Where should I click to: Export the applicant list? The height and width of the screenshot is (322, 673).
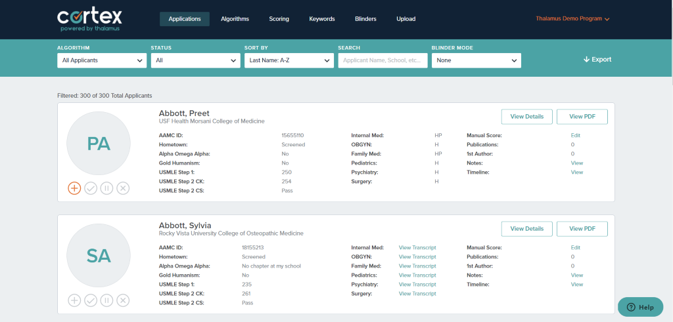click(x=597, y=60)
